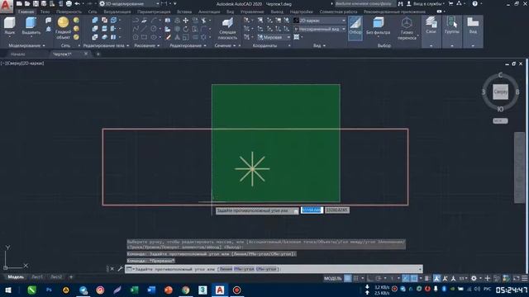Click the Help question mark icon
529x297 pixels.
475,3
